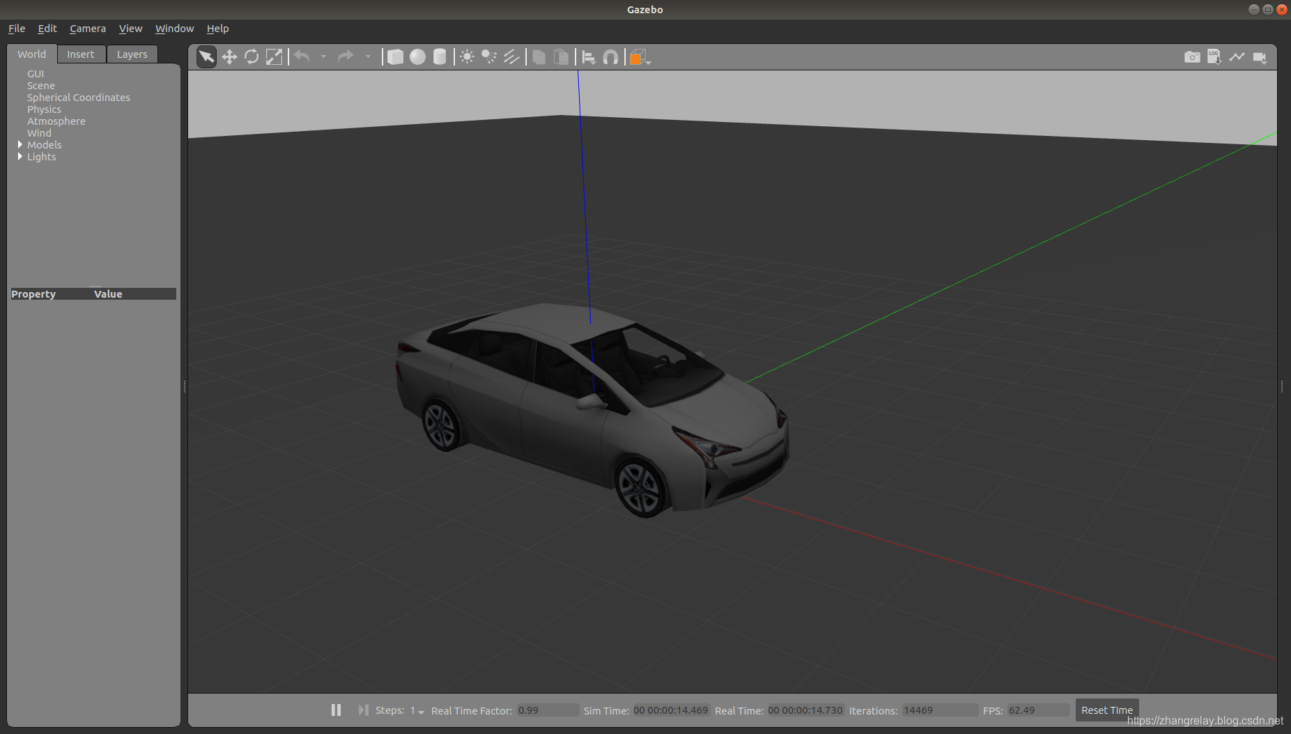The height and width of the screenshot is (734, 1291).
Task: Add a spot light
Action: click(x=489, y=56)
